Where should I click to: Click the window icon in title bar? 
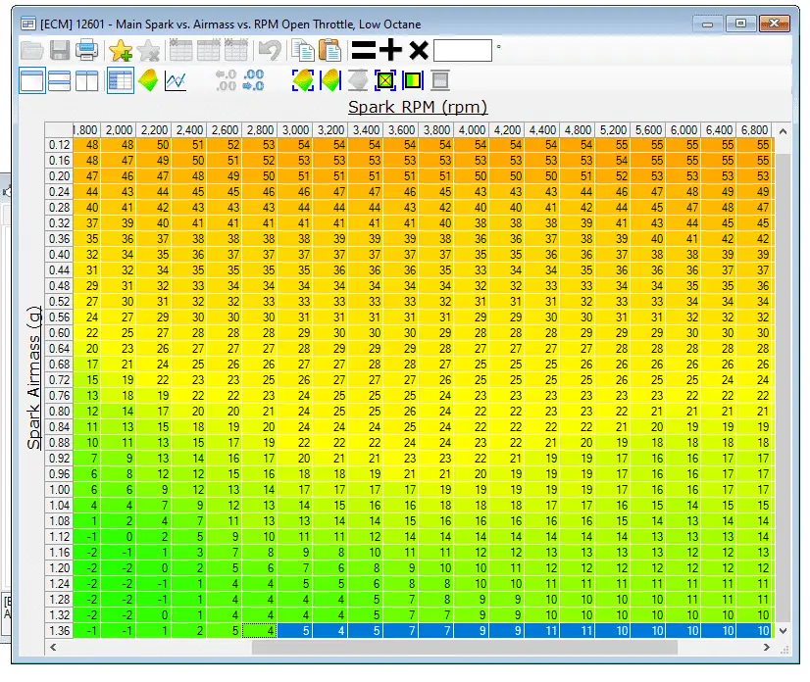(27, 24)
